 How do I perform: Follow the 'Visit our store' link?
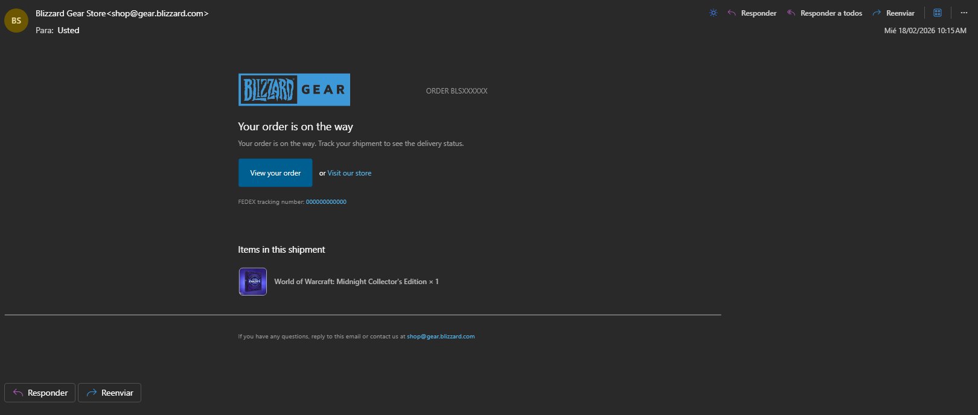[x=349, y=173]
